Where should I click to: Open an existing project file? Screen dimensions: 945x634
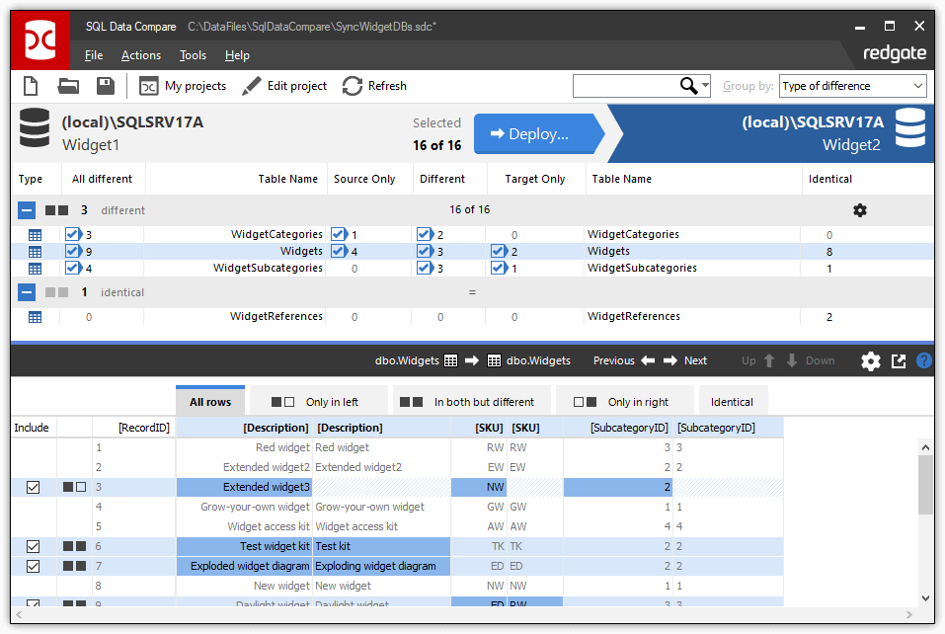(x=67, y=86)
